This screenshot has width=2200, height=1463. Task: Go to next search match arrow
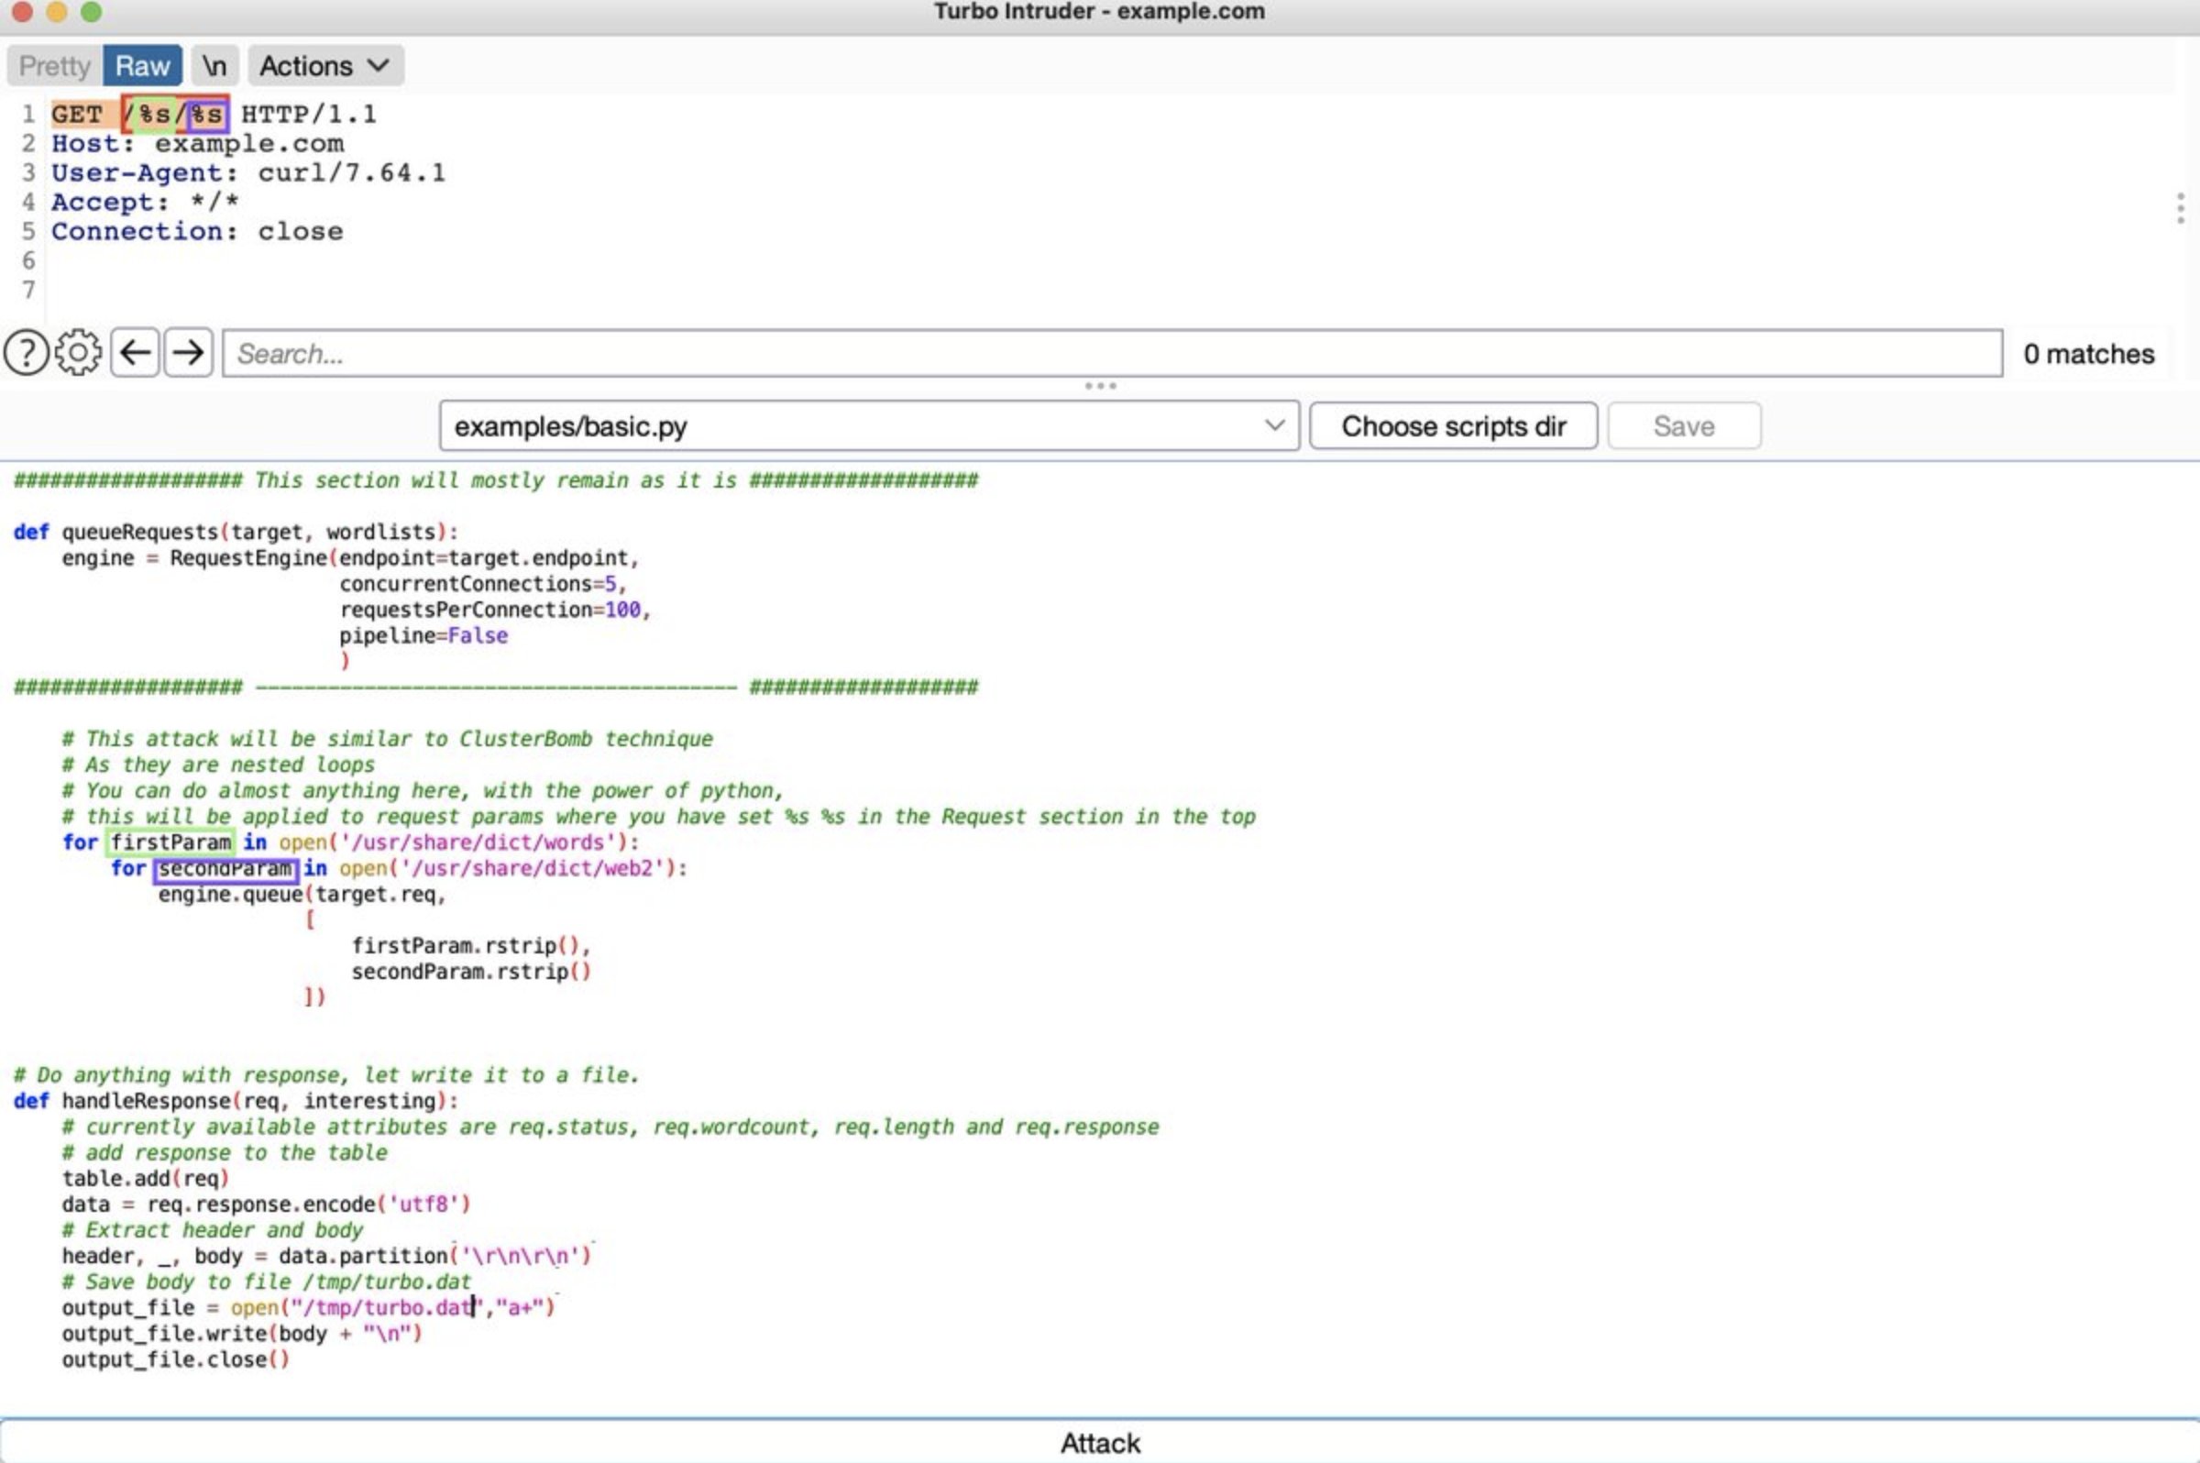pyautogui.click(x=189, y=353)
